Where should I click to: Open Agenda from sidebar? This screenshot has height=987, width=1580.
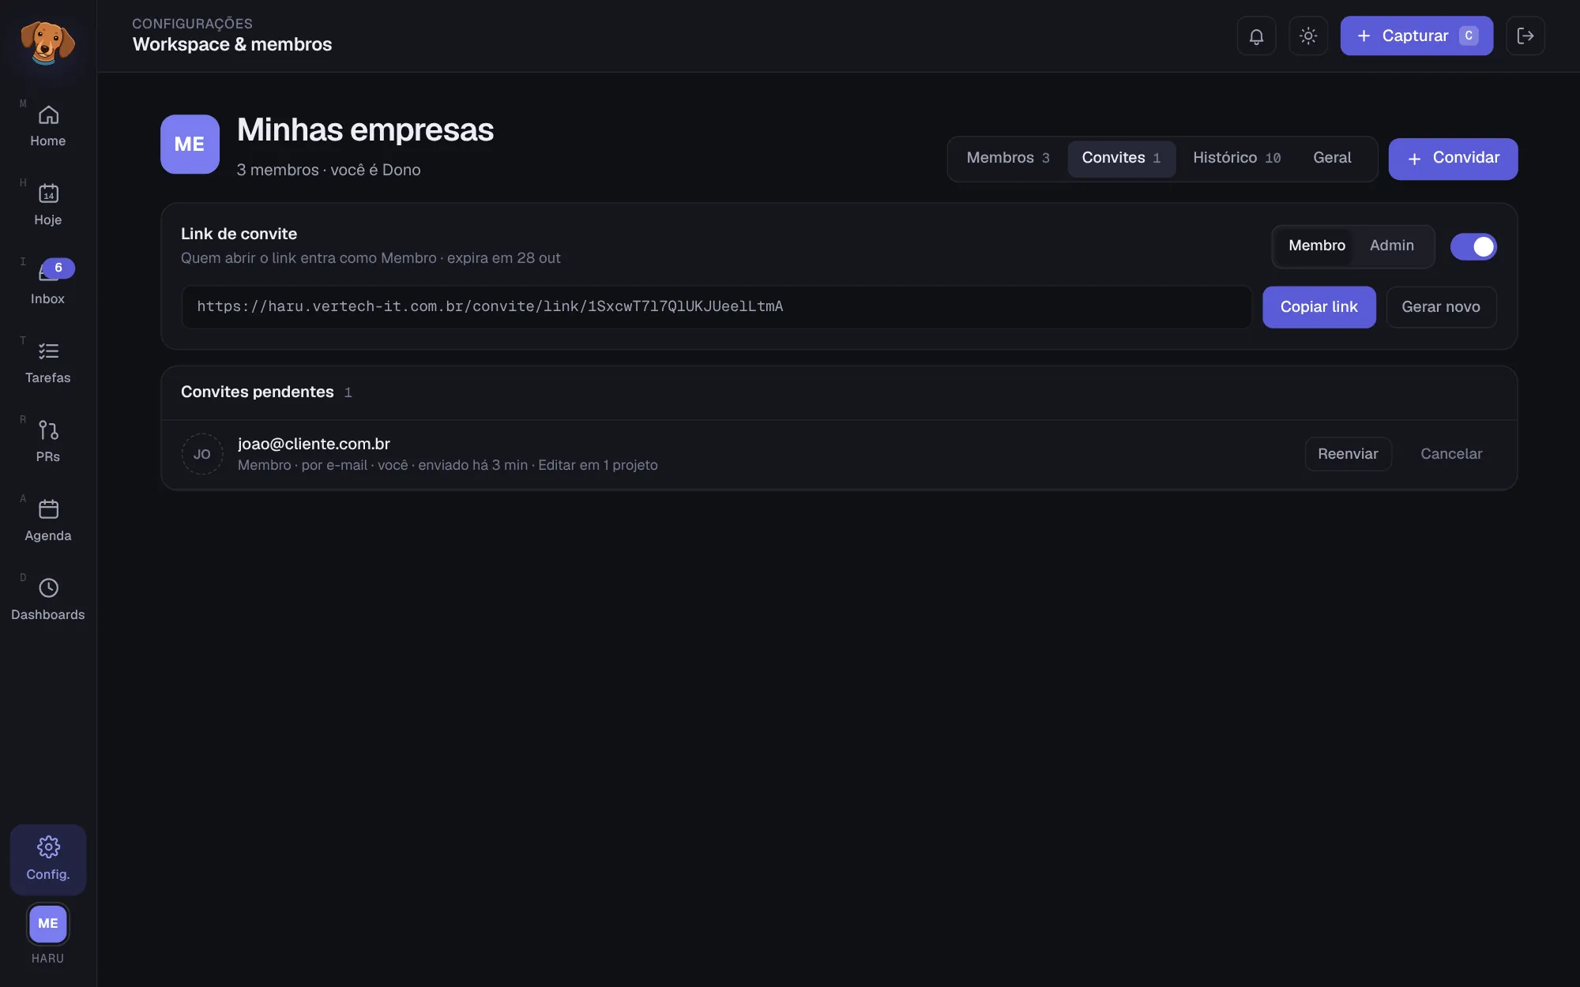coord(48,521)
